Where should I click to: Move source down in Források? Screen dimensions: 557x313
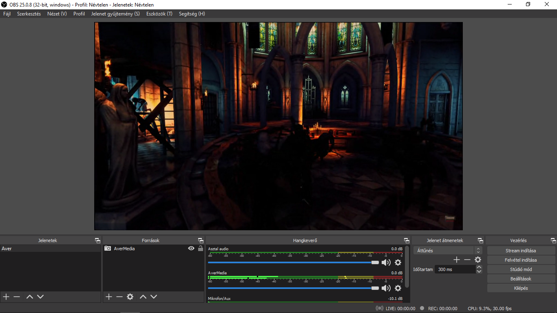153,297
